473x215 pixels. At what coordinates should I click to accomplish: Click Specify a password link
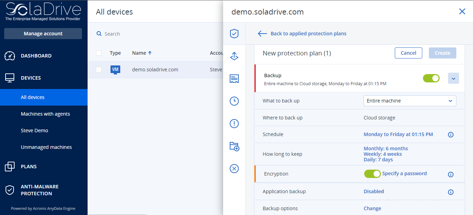[x=405, y=173]
